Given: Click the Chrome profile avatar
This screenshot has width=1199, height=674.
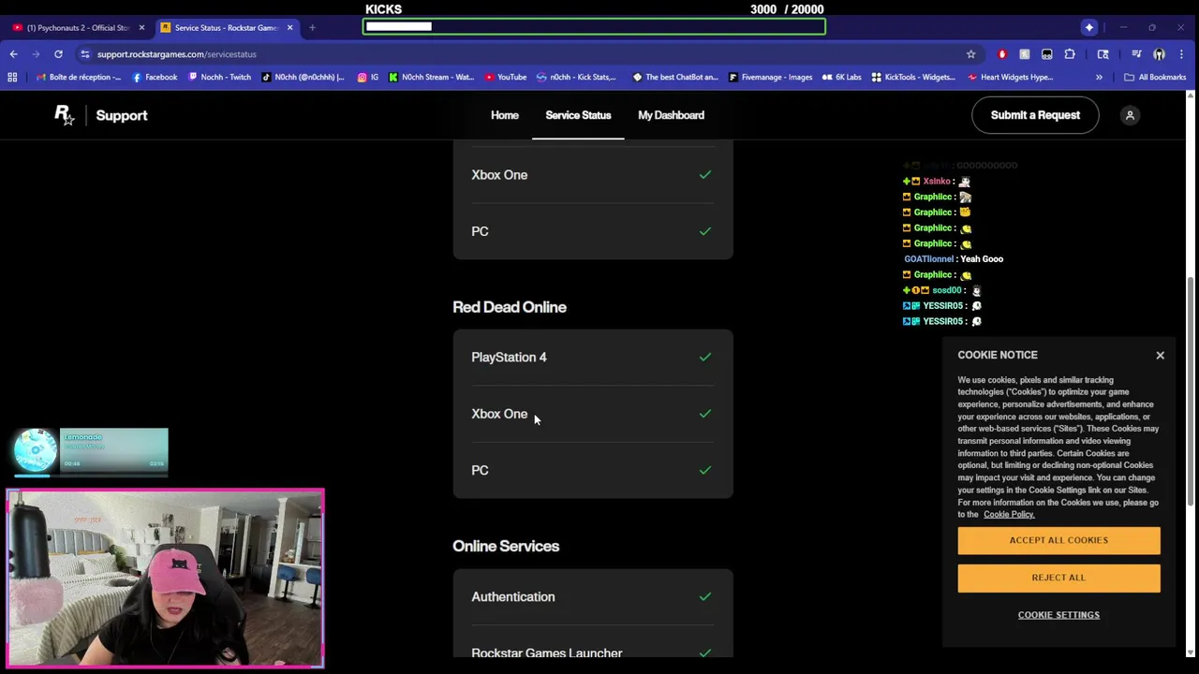Looking at the screenshot, I should coord(1159,54).
